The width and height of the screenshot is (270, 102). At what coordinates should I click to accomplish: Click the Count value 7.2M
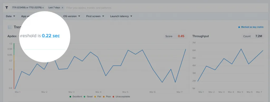pyautogui.click(x=259, y=36)
